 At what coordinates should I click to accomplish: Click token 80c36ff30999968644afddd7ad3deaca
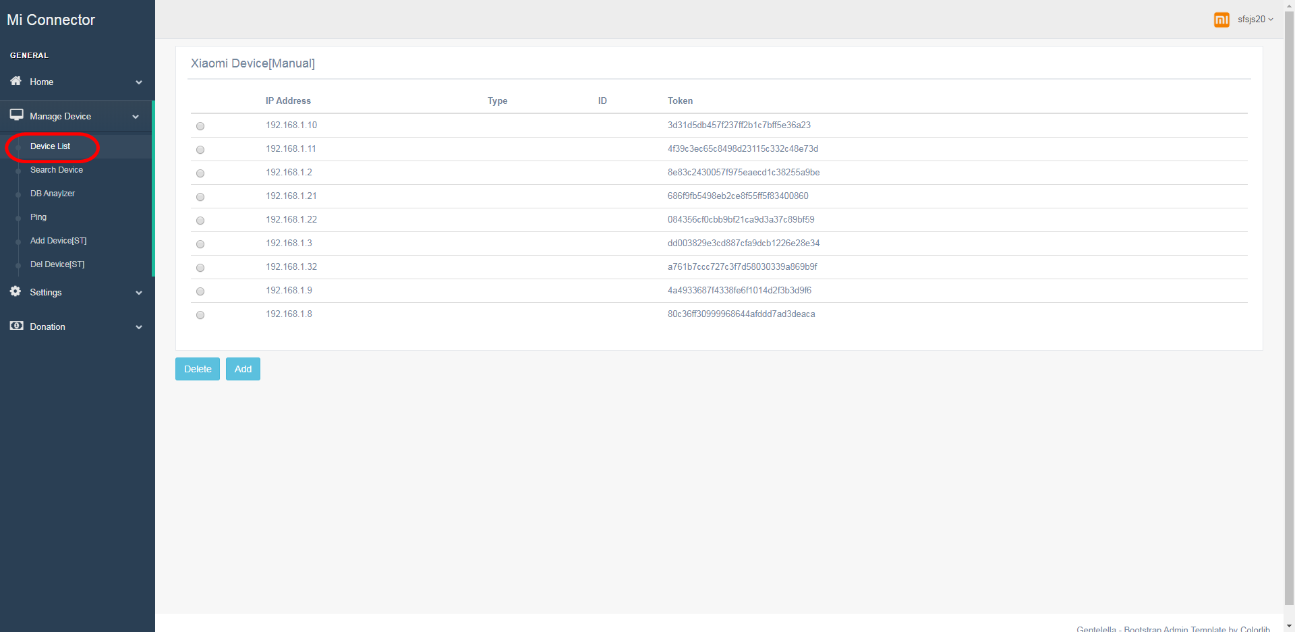[x=741, y=314]
